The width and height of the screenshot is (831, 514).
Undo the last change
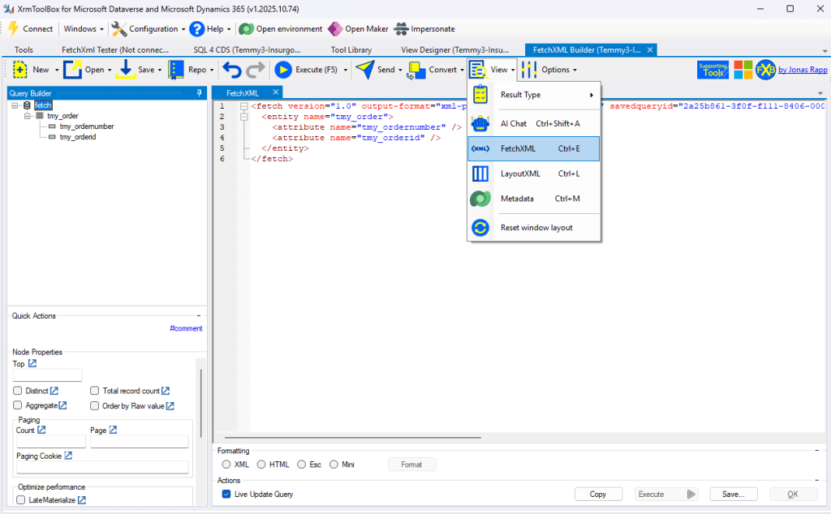point(231,70)
